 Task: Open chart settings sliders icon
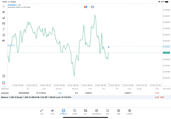(x=4, y=23)
